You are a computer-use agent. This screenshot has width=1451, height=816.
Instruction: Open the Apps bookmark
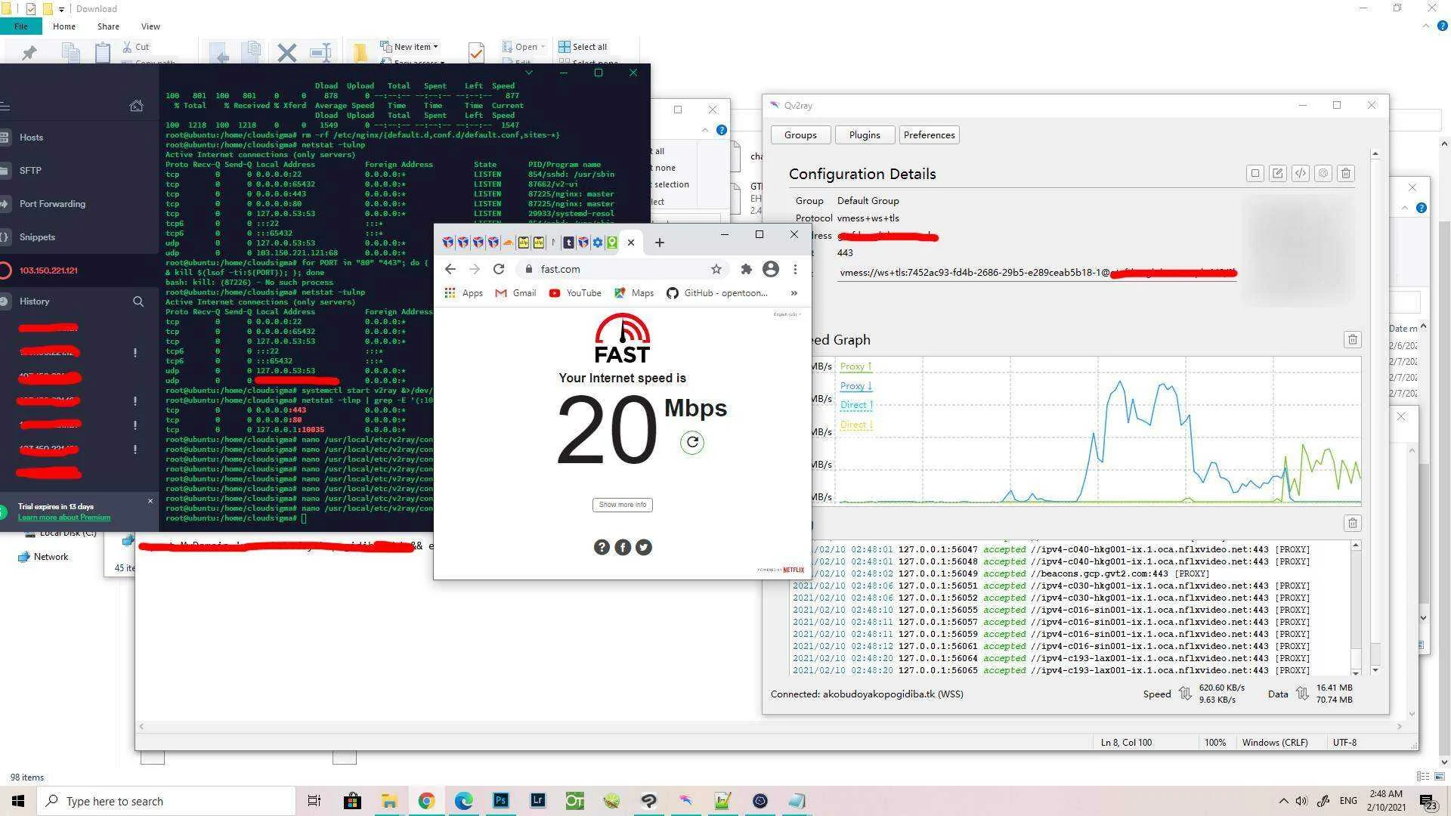click(464, 293)
